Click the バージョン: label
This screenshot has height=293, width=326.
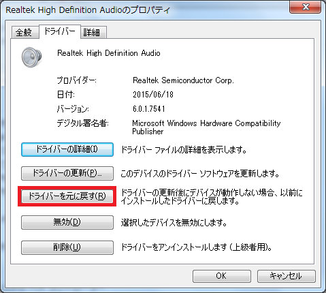[x=73, y=109]
